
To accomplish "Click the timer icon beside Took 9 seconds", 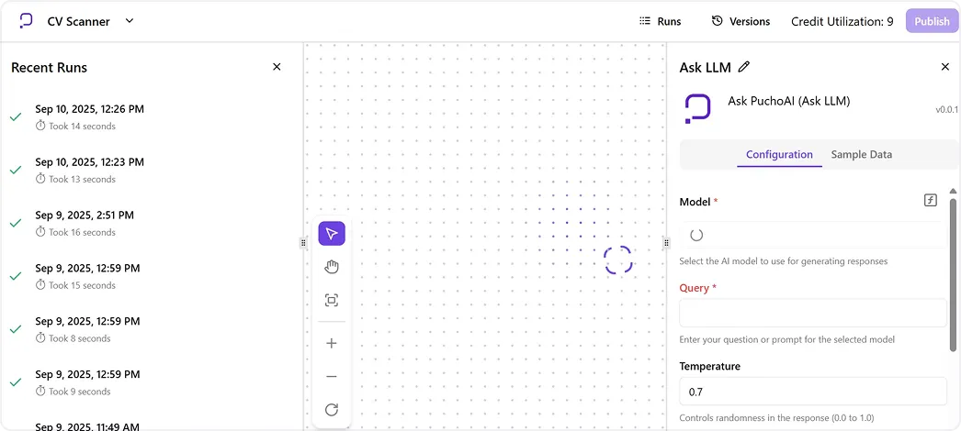I will (40, 392).
